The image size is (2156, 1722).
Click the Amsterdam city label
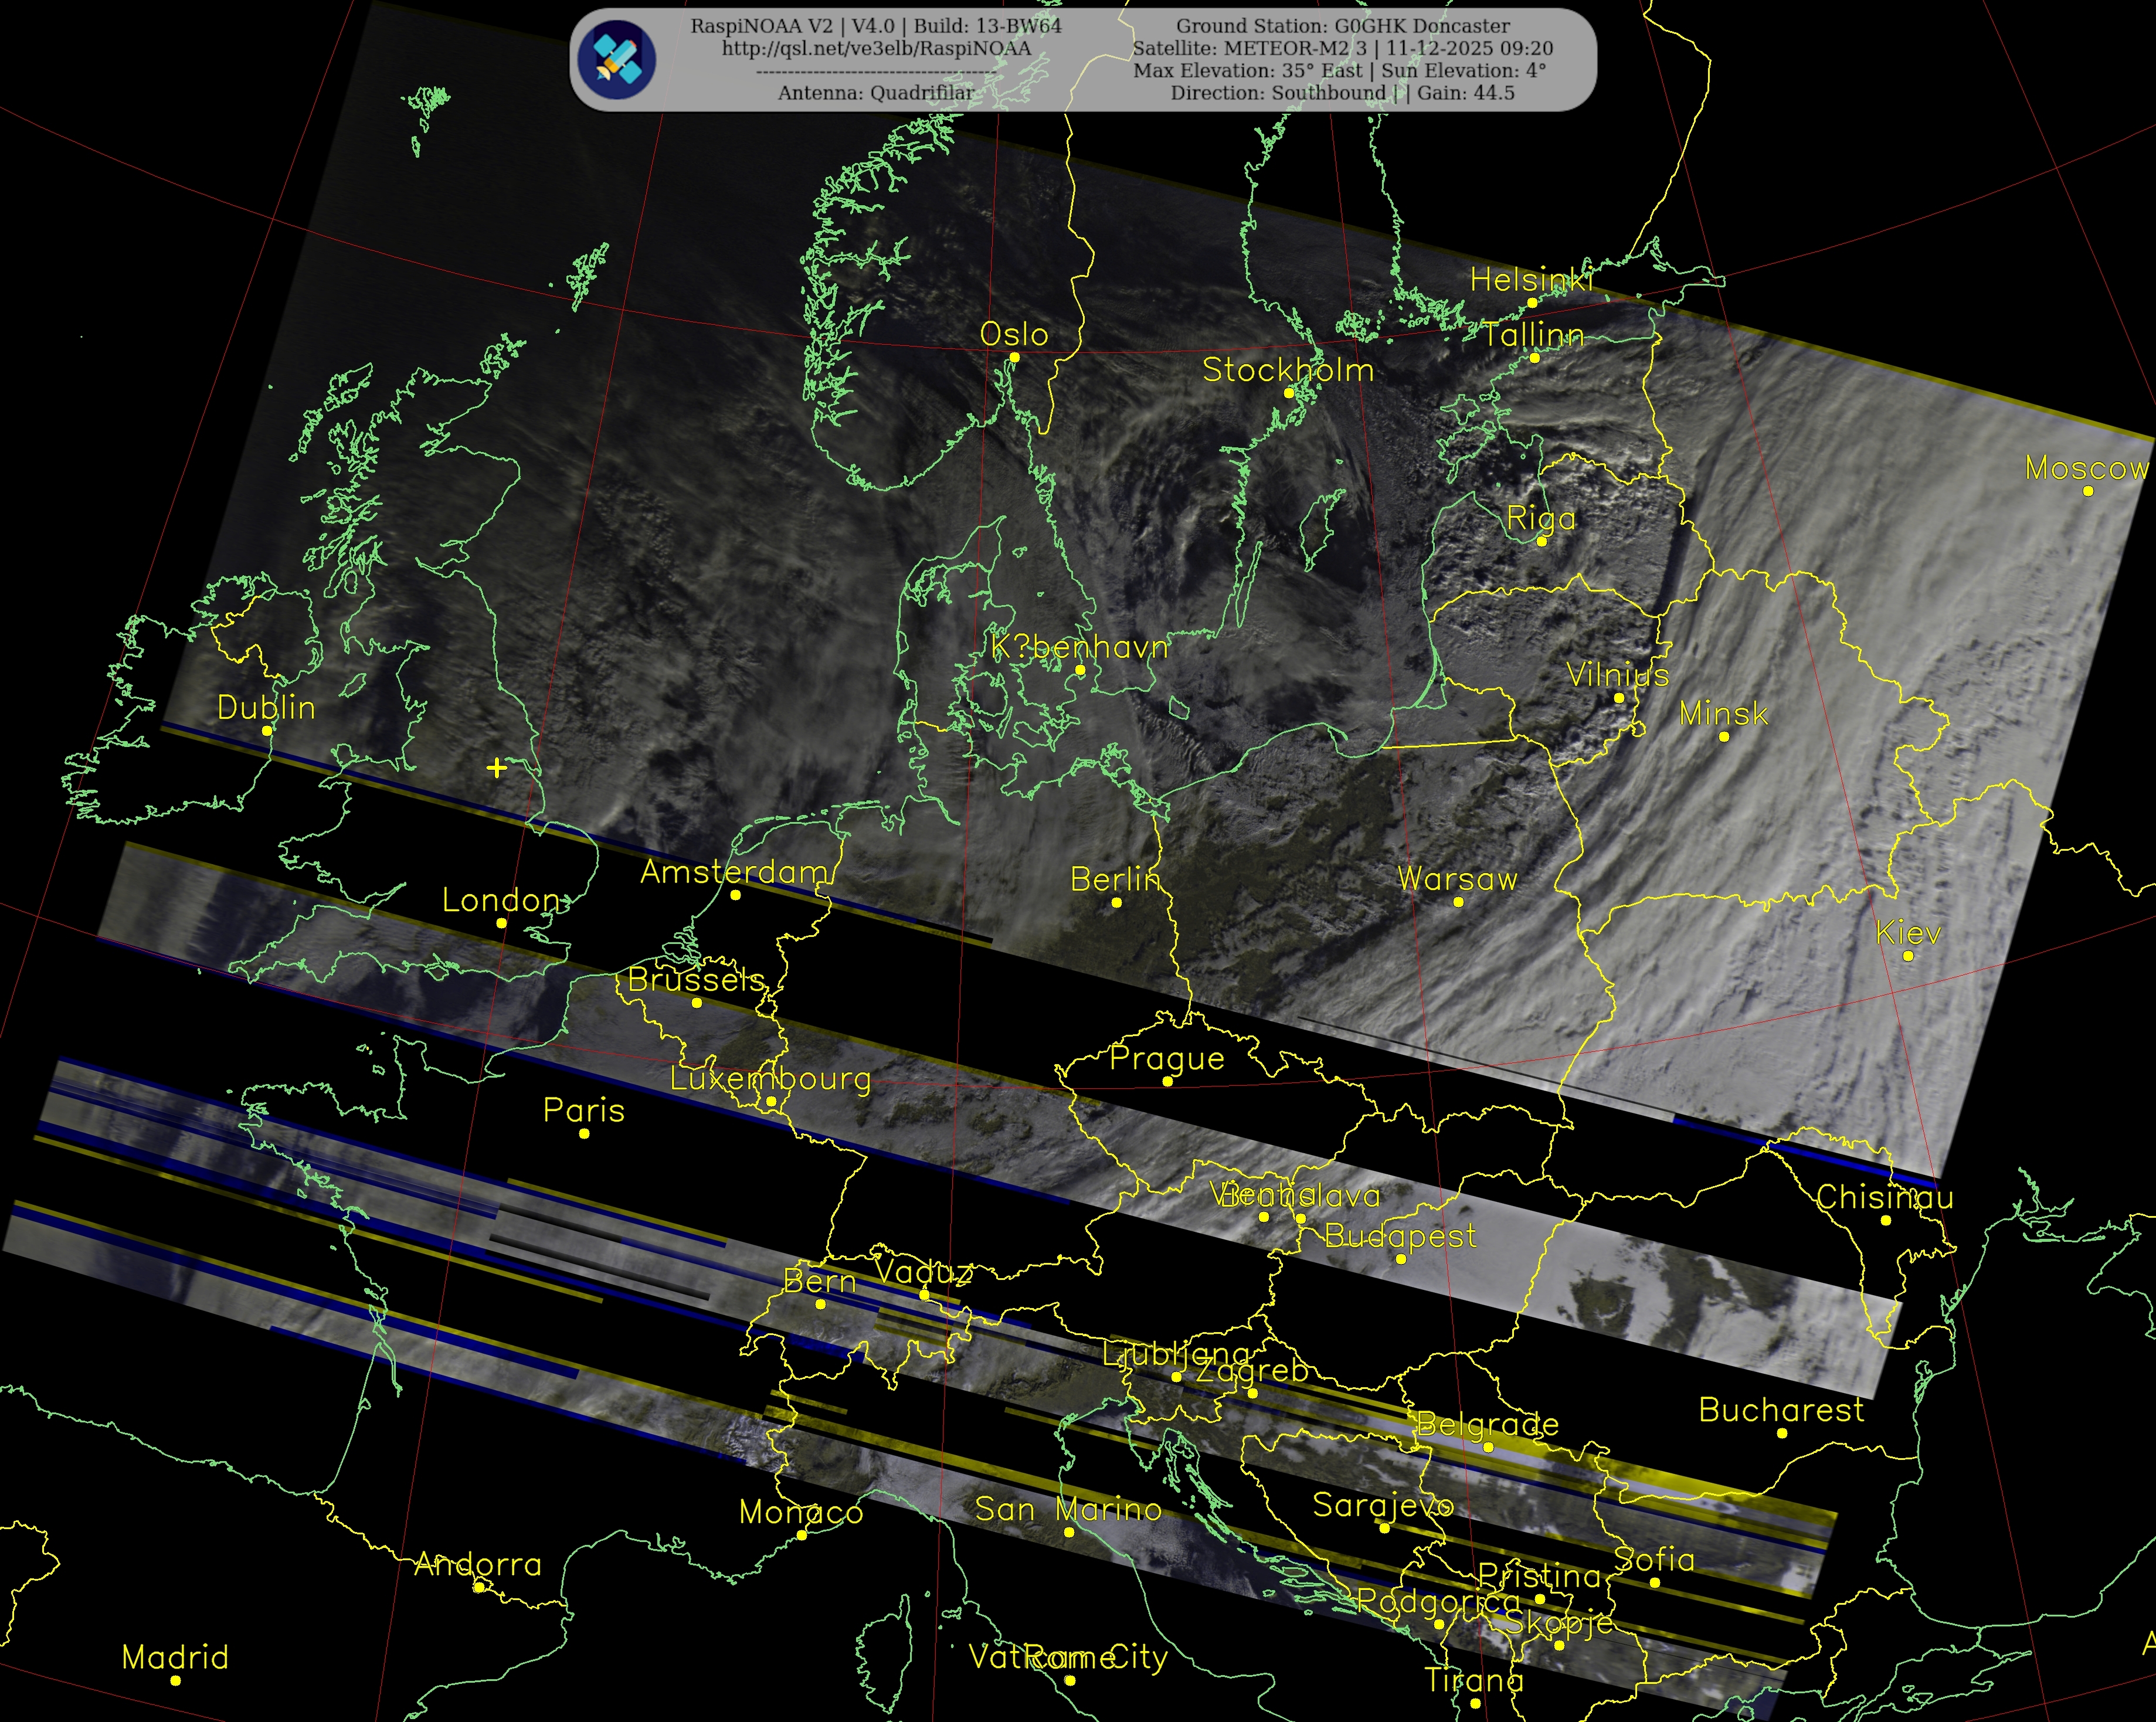[x=735, y=872]
